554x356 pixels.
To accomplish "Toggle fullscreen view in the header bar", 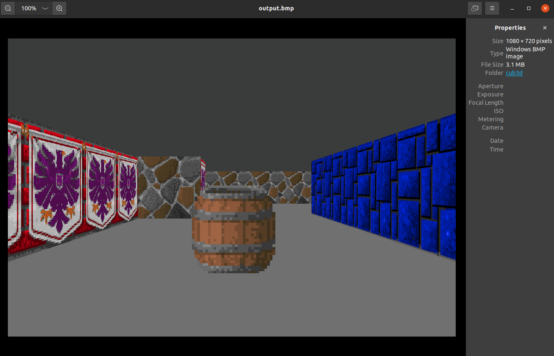I will coord(475,8).
